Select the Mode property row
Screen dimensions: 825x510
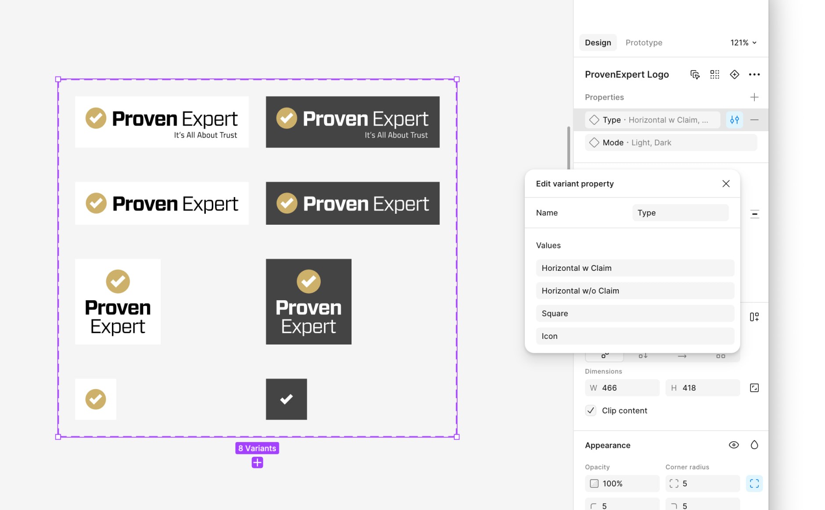pos(671,143)
